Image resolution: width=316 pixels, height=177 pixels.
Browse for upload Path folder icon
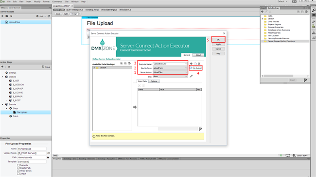[48, 158]
